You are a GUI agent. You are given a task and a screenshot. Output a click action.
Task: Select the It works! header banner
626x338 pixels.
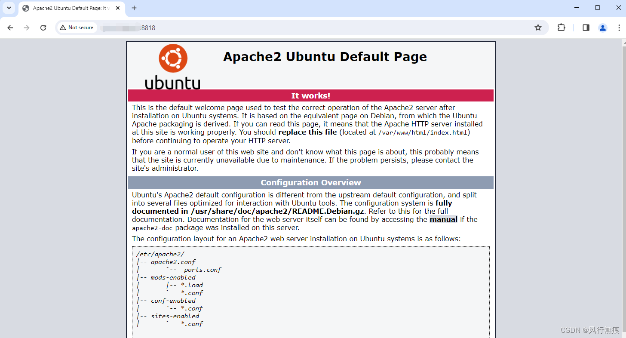[310, 95]
